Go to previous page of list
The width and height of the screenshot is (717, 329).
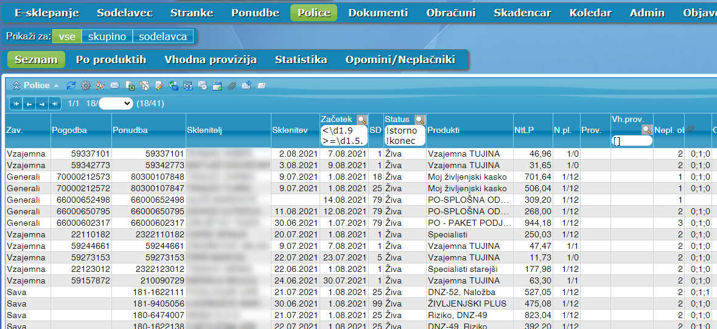[x=29, y=104]
